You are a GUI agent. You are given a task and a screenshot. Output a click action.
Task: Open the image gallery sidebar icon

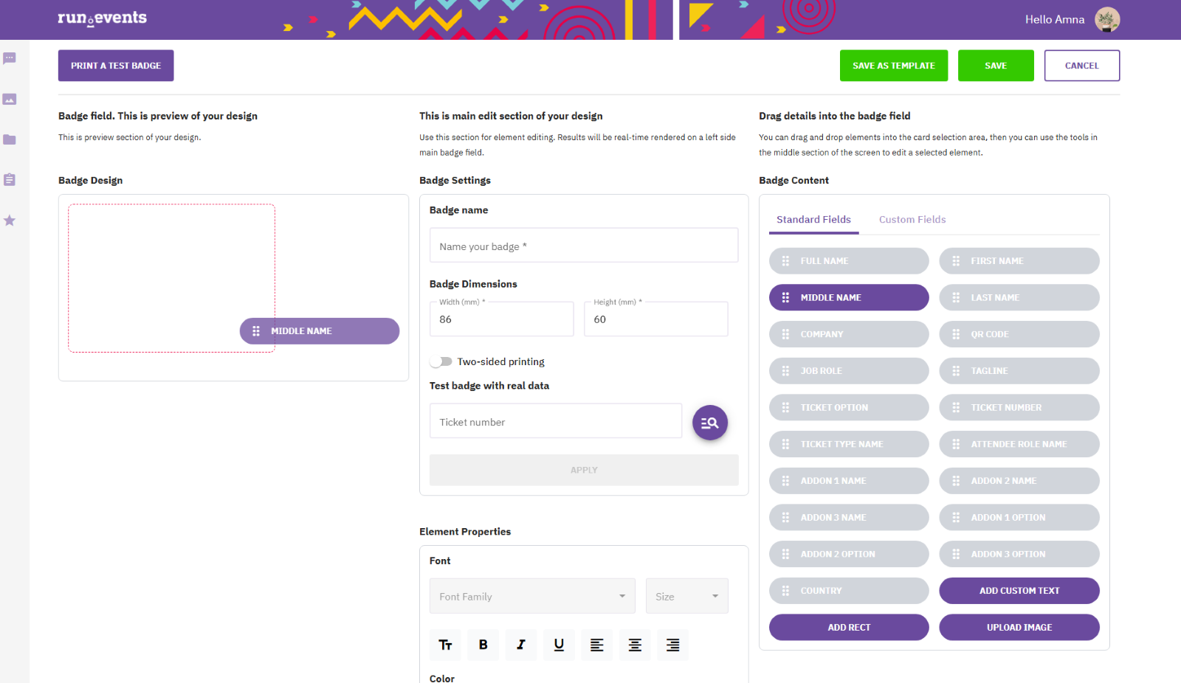[10, 99]
